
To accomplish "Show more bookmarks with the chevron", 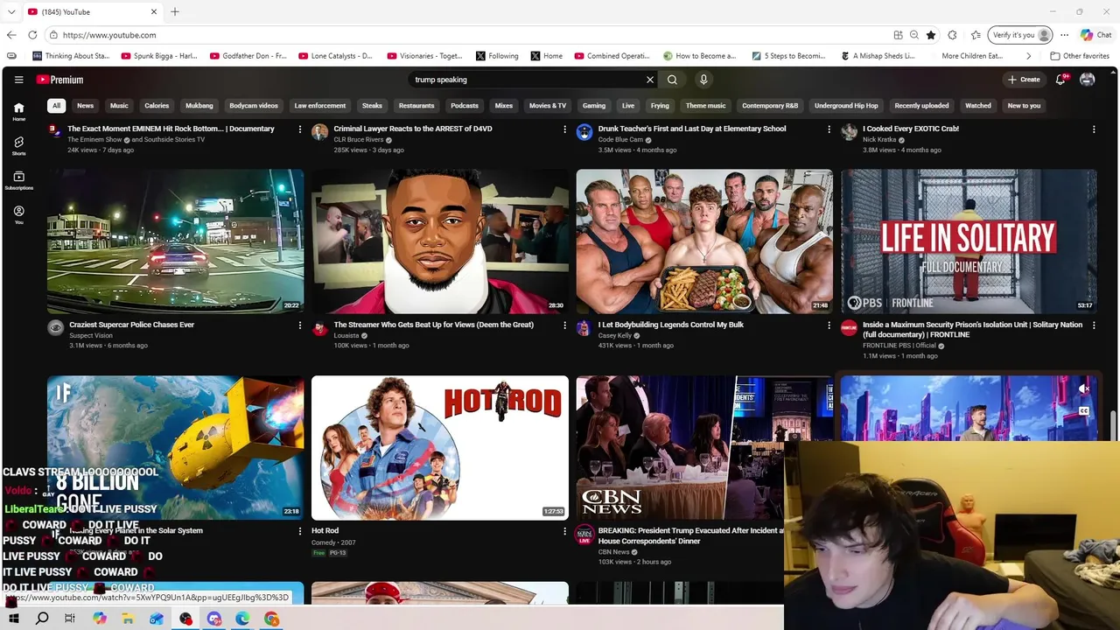I will (1028, 56).
